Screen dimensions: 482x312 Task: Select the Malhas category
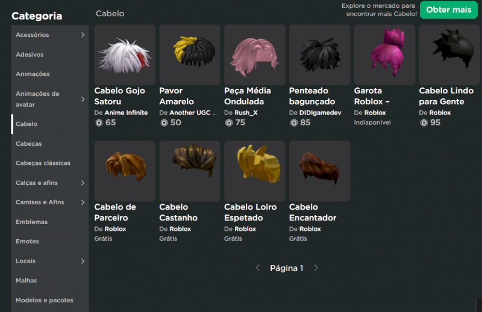coord(50,280)
